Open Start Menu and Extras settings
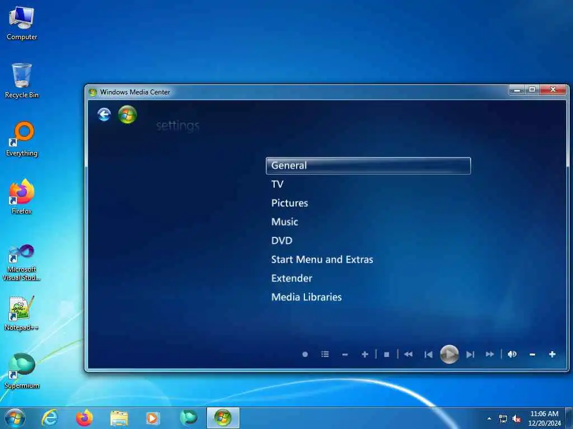 click(x=322, y=259)
